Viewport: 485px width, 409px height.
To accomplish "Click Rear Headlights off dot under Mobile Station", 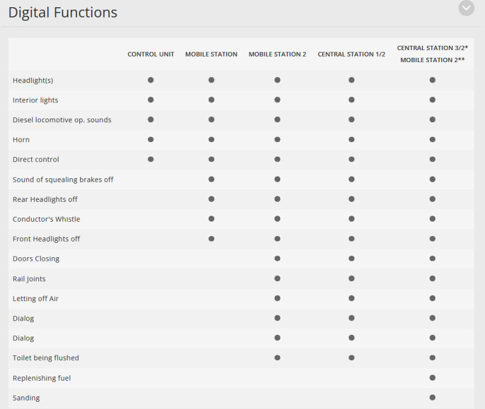I will pyautogui.click(x=211, y=199).
